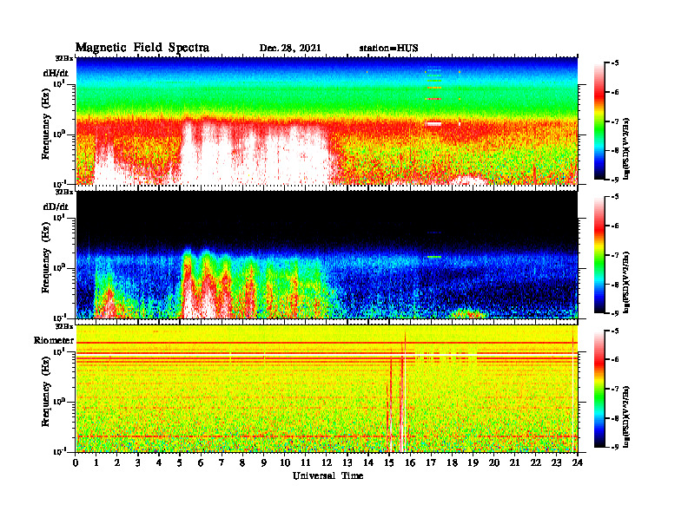The height and width of the screenshot is (531, 688).
Task: Click the Riometer panel color scale bar
Action: 599,389
